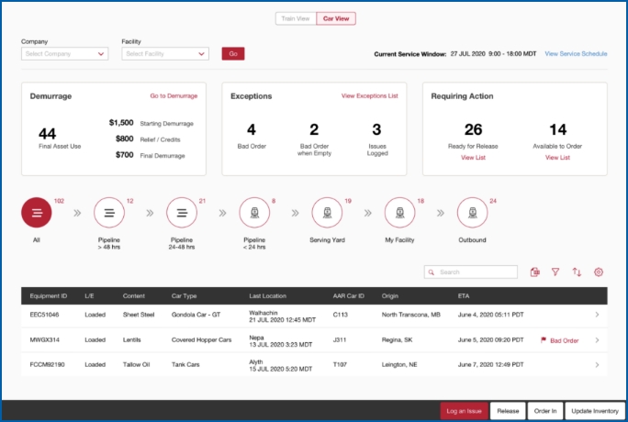Click North Transcona, MB origin cell

(x=411, y=315)
